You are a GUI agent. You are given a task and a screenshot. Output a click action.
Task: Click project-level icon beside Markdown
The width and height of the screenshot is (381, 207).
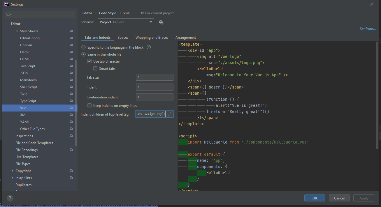(x=71, y=80)
